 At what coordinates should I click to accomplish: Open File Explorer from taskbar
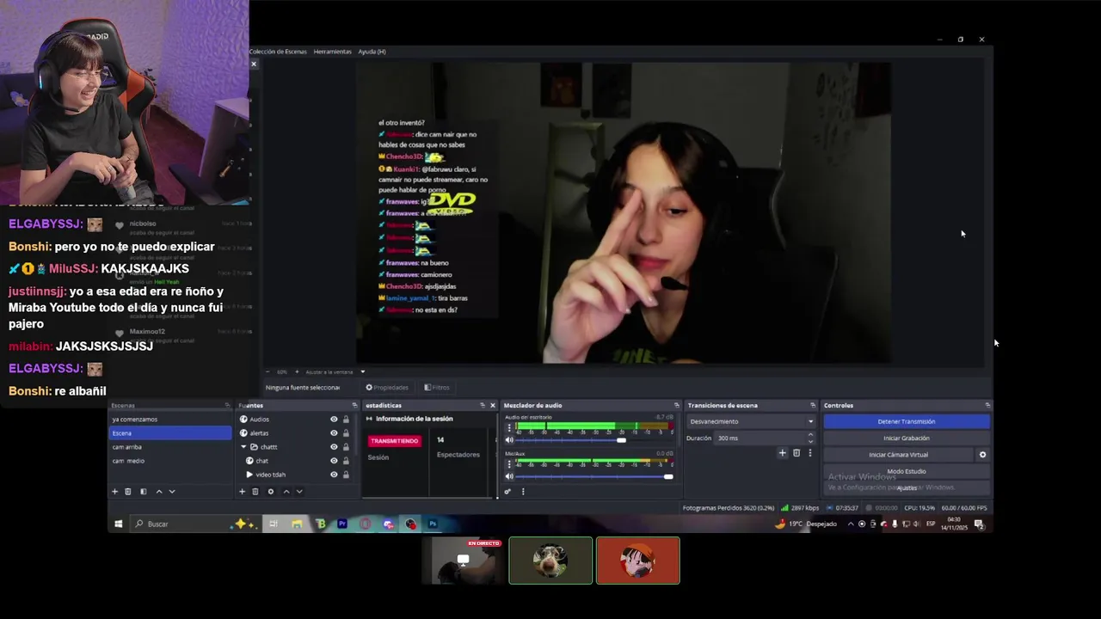297,524
